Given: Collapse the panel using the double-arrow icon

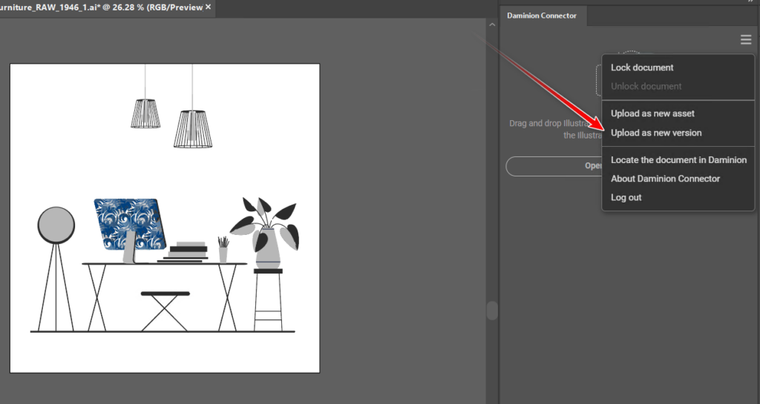Looking at the screenshot, I should [x=750, y=2].
